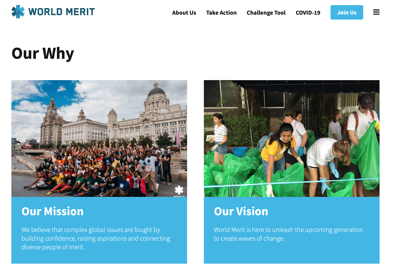
Task: Select the mission description paragraph text
Action: [96, 238]
